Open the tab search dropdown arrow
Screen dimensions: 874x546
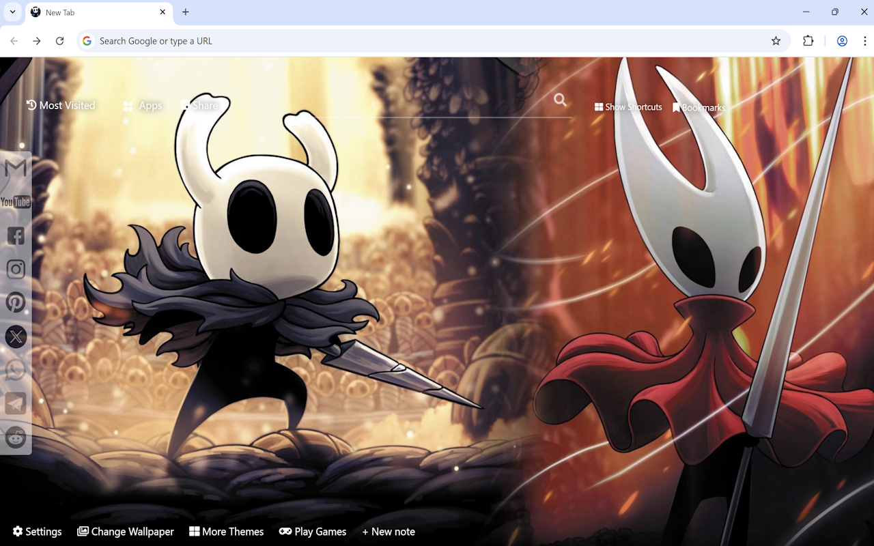point(12,12)
